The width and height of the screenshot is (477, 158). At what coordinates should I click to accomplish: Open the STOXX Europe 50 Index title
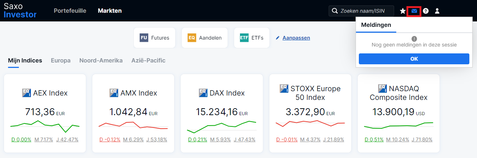[315, 93]
